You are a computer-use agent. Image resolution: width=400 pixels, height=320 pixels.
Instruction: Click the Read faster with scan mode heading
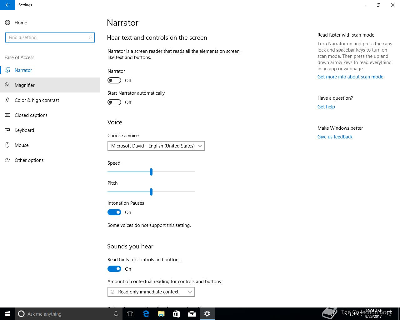(346, 35)
